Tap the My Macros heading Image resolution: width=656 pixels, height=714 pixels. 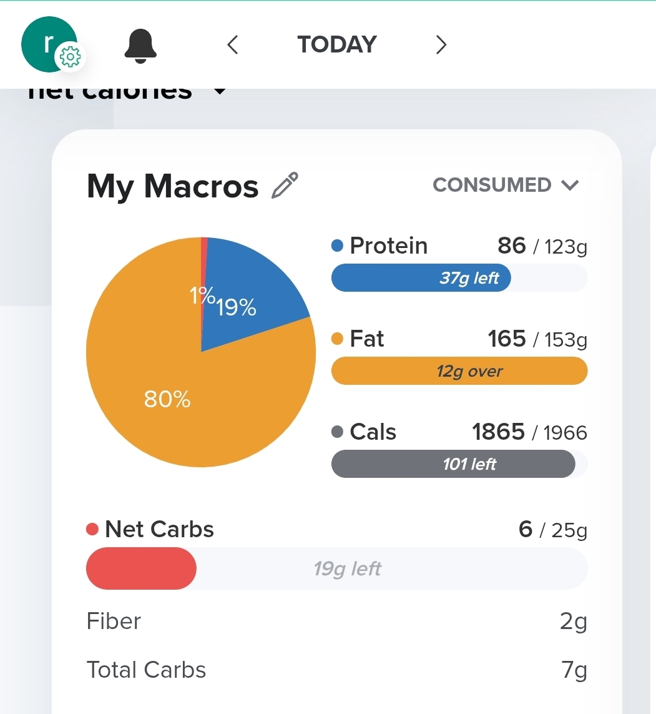point(172,186)
